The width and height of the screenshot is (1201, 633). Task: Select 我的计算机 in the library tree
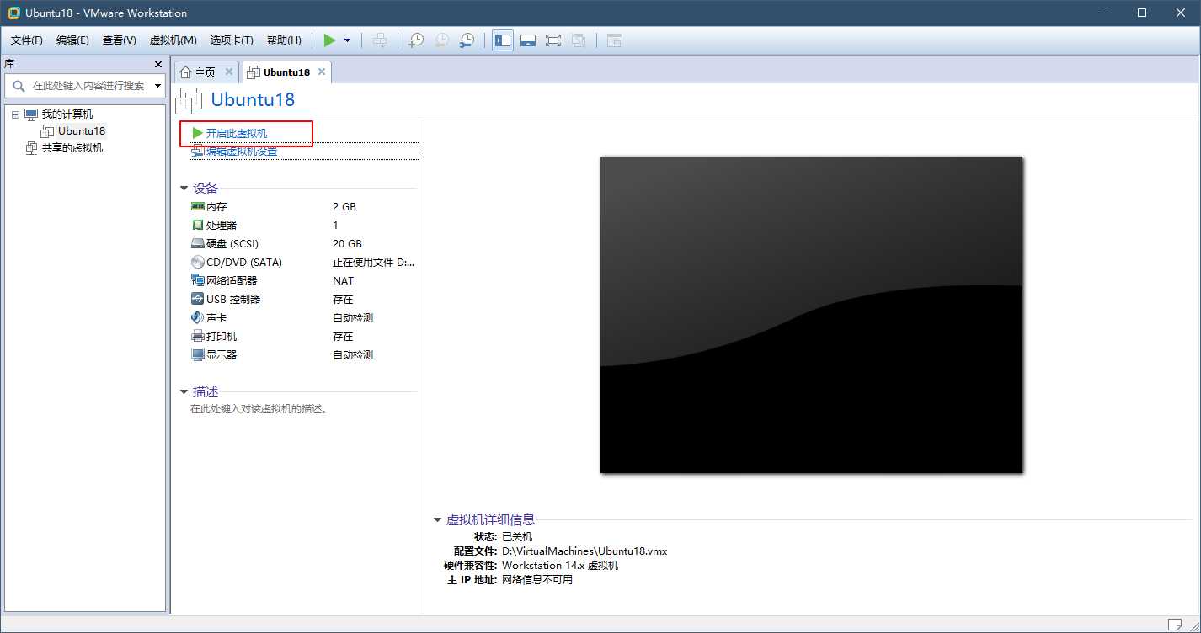(67, 114)
